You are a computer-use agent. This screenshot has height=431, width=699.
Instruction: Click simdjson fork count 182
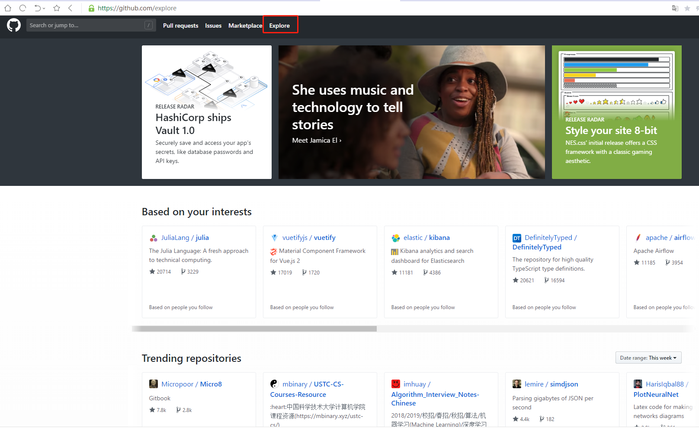[547, 419]
